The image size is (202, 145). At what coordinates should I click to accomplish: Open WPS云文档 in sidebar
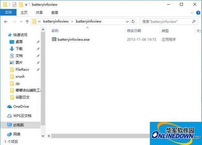[22, 115]
